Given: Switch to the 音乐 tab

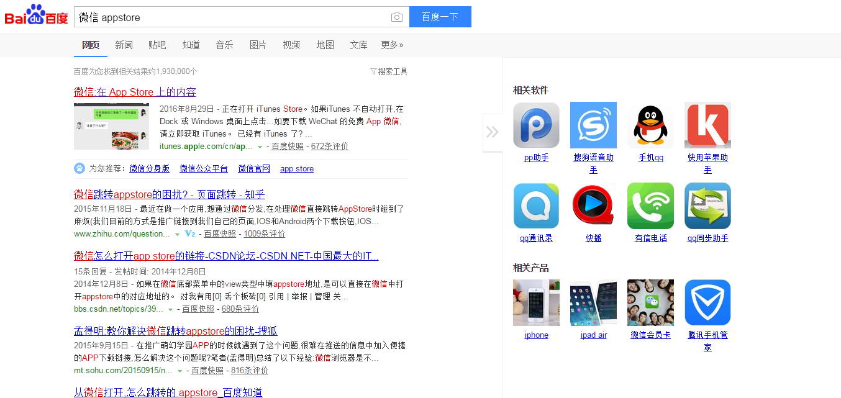Looking at the screenshot, I should [224, 45].
